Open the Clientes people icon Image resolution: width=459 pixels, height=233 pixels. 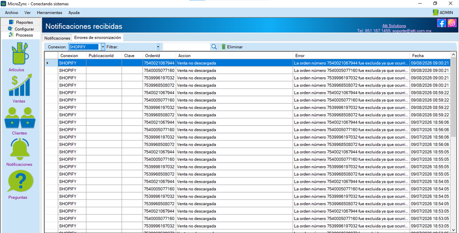[20, 118]
